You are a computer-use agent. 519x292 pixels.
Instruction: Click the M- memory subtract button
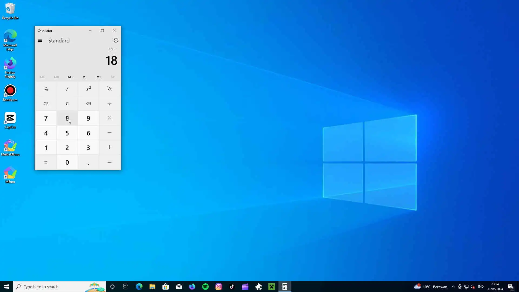(x=85, y=77)
